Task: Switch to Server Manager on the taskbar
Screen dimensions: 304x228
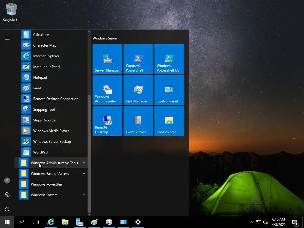Action: click(x=80, y=222)
